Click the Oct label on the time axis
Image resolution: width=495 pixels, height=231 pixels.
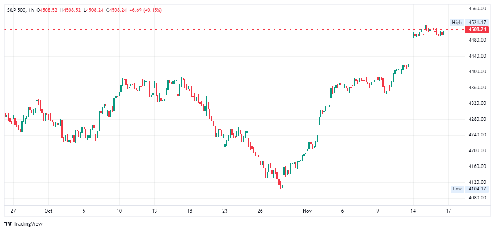[48, 211]
